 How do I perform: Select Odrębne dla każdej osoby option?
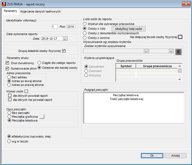coord(39,68)
